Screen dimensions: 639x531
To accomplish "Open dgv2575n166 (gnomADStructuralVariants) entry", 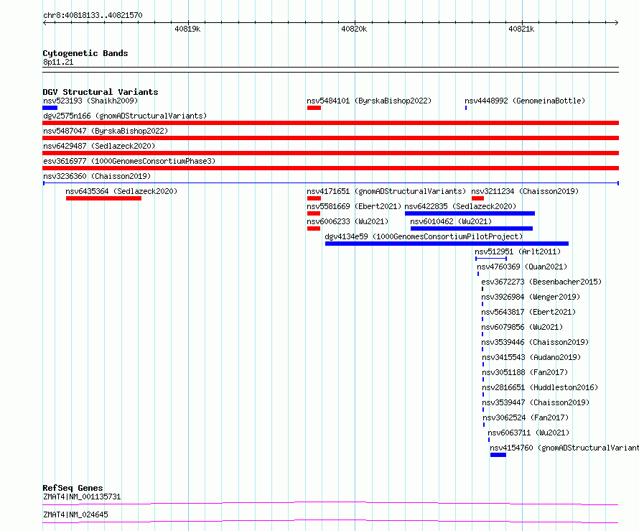I will click(125, 116).
